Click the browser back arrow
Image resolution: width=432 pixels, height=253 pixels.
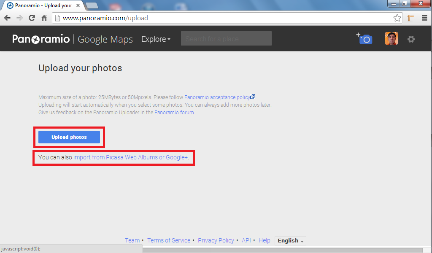click(x=8, y=18)
